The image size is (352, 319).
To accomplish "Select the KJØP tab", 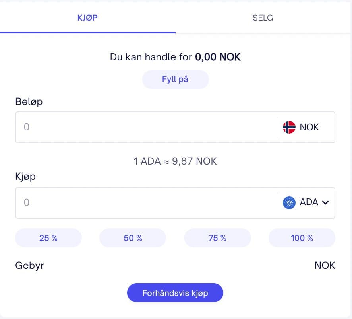I will coord(88,18).
